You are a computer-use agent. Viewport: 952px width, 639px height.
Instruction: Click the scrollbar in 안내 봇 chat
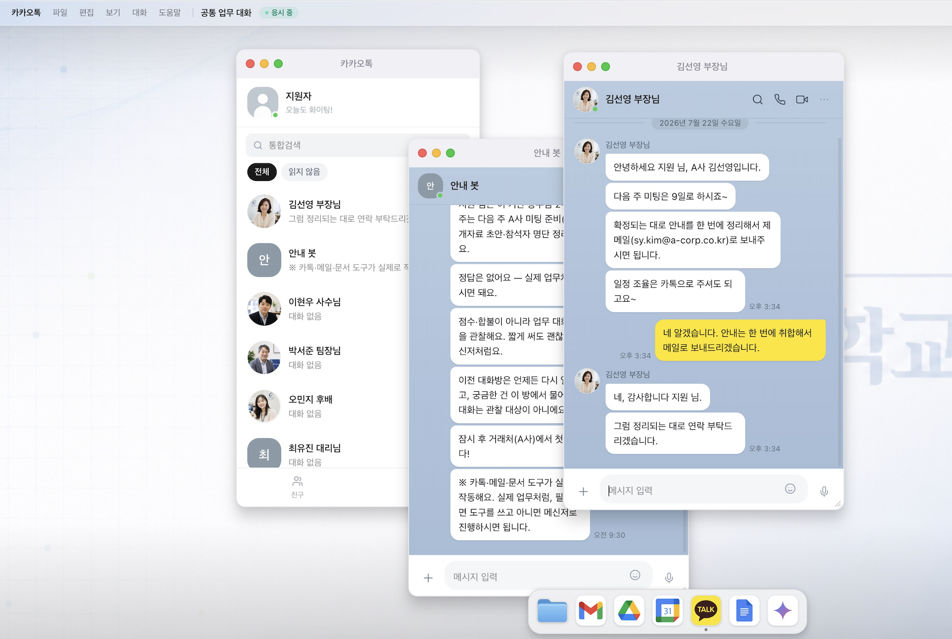click(685, 531)
